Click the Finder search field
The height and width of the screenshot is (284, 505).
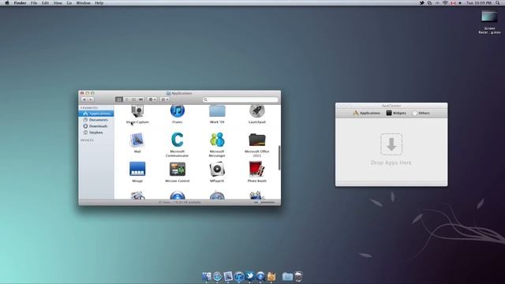pyautogui.click(x=240, y=99)
